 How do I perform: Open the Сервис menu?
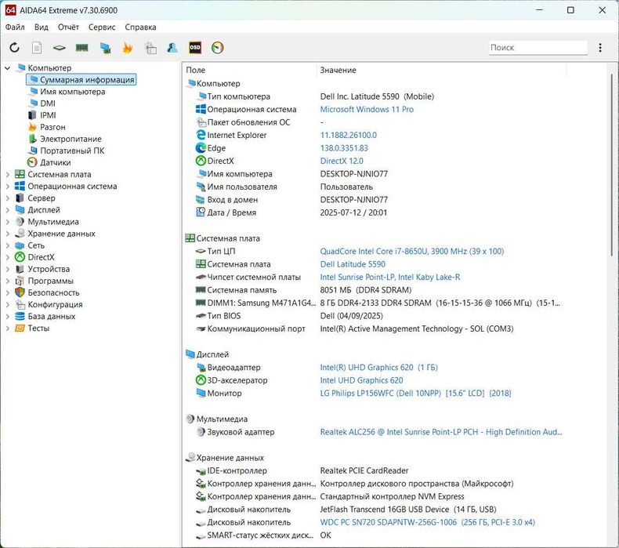[x=102, y=27]
